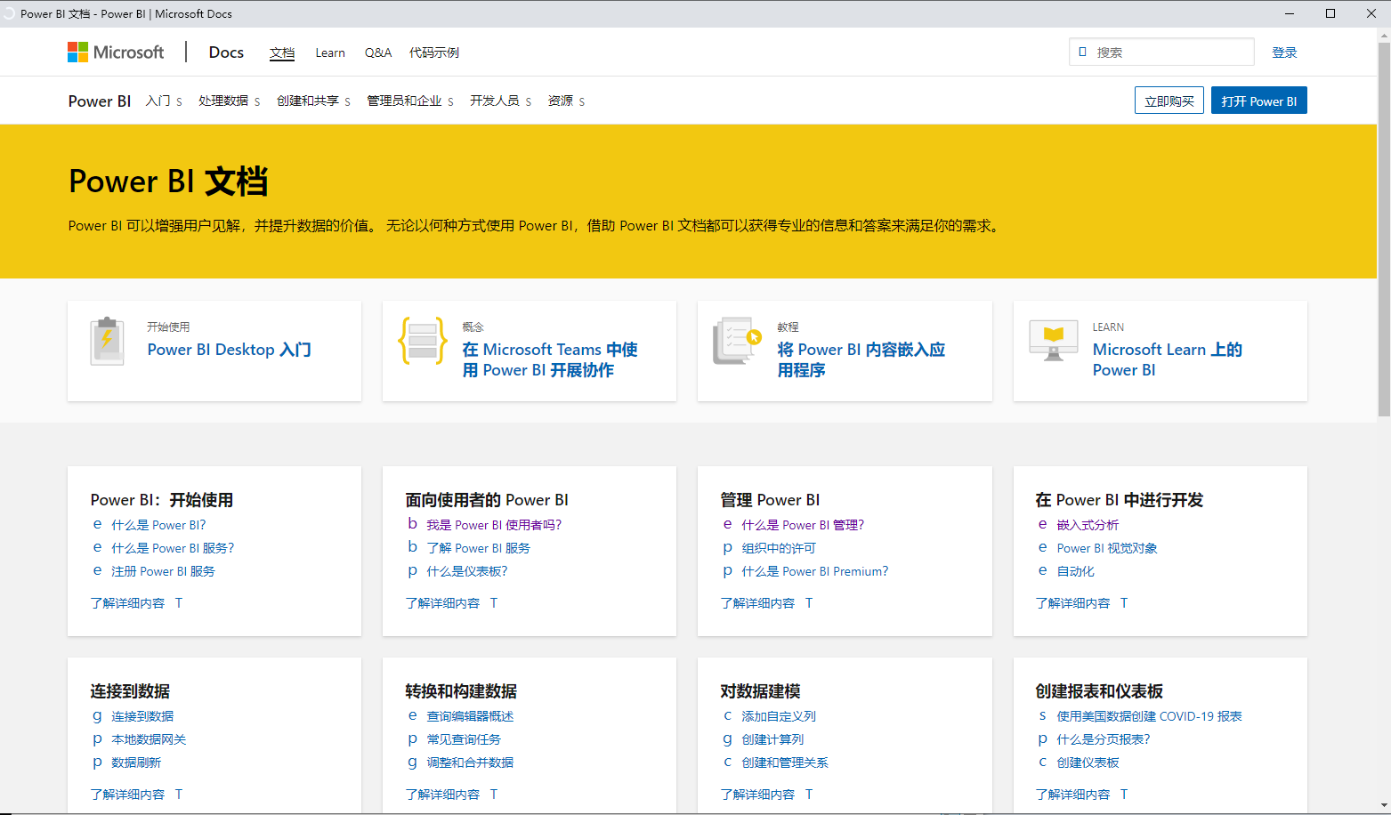Click the search magnifier icon
The height and width of the screenshot is (815, 1391).
coord(1083,52)
